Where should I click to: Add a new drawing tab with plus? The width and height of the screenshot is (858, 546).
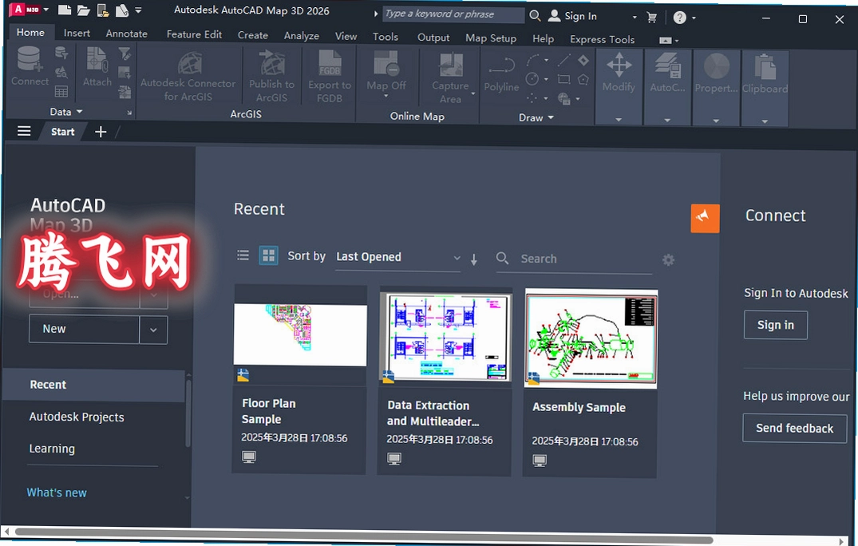101,132
